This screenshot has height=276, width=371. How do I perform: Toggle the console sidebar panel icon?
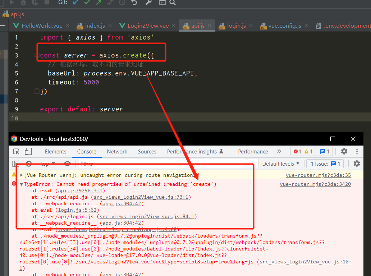pyautogui.click(x=16, y=164)
